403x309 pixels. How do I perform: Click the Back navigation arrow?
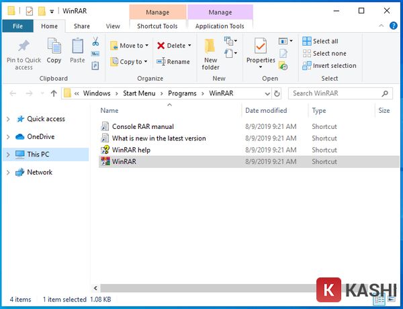[13, 93]
